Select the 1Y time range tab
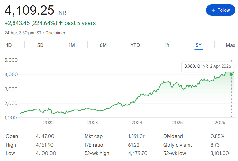The width and height of the screenshot is (238, 161). pos(167,45)
